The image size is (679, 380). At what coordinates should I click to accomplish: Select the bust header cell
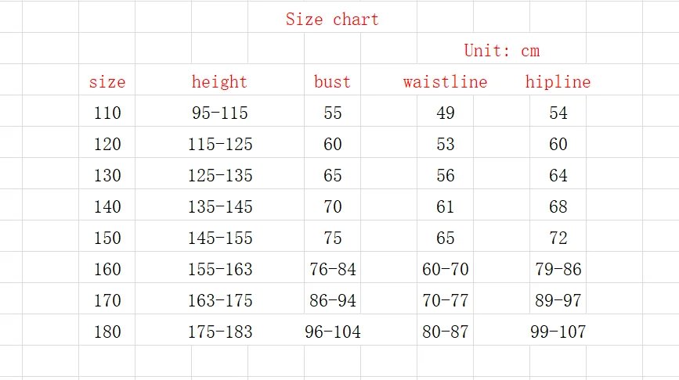point(332,81)
